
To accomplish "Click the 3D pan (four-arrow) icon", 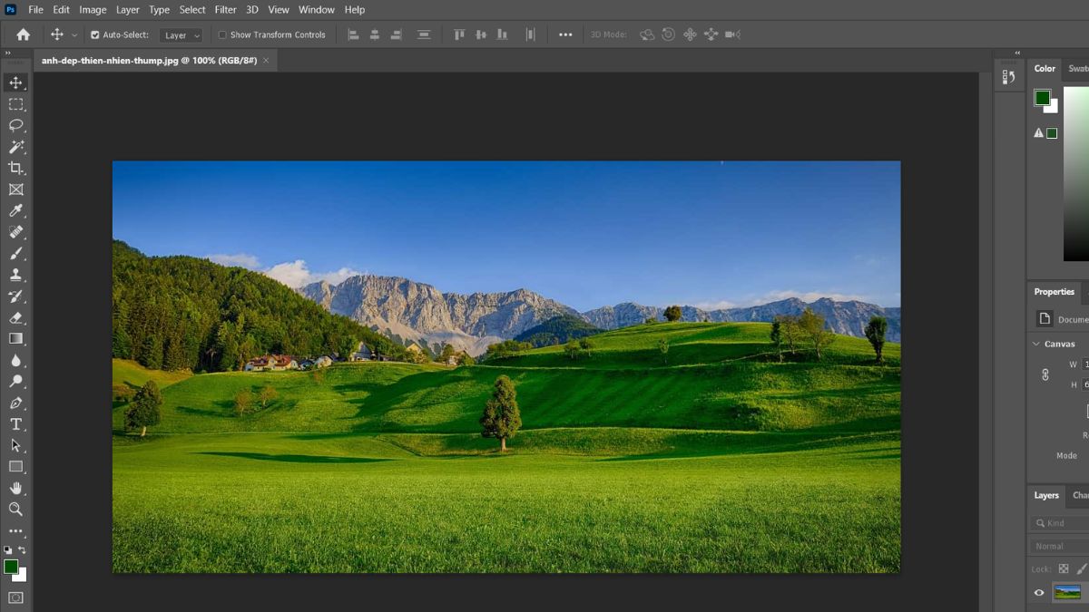I will 690,34.
